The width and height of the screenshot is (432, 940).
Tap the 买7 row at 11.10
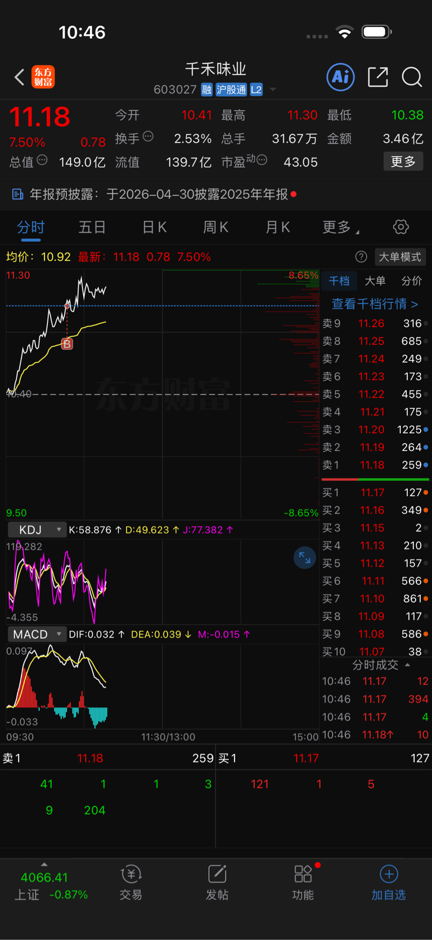(x=375, y=599)
